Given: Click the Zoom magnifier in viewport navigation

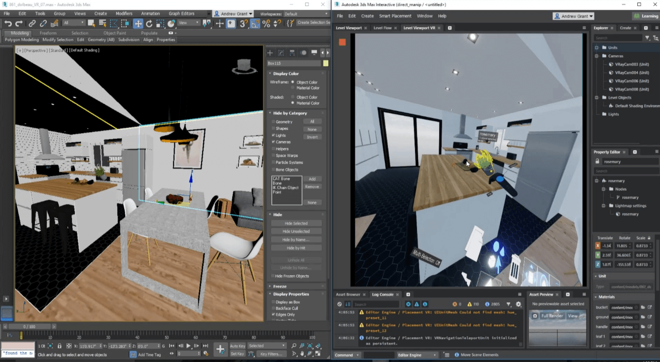Looking at the screenshot, I should pos(294,346).
